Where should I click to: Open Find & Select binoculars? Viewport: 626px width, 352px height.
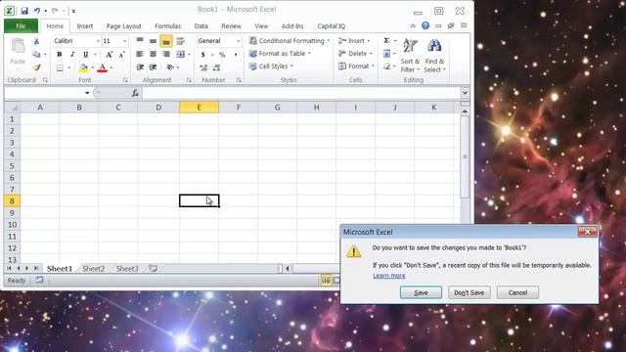[x=434, y=56]
